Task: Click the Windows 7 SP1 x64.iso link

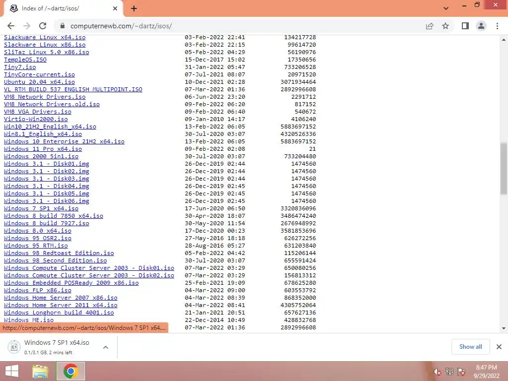Action: 41,209
